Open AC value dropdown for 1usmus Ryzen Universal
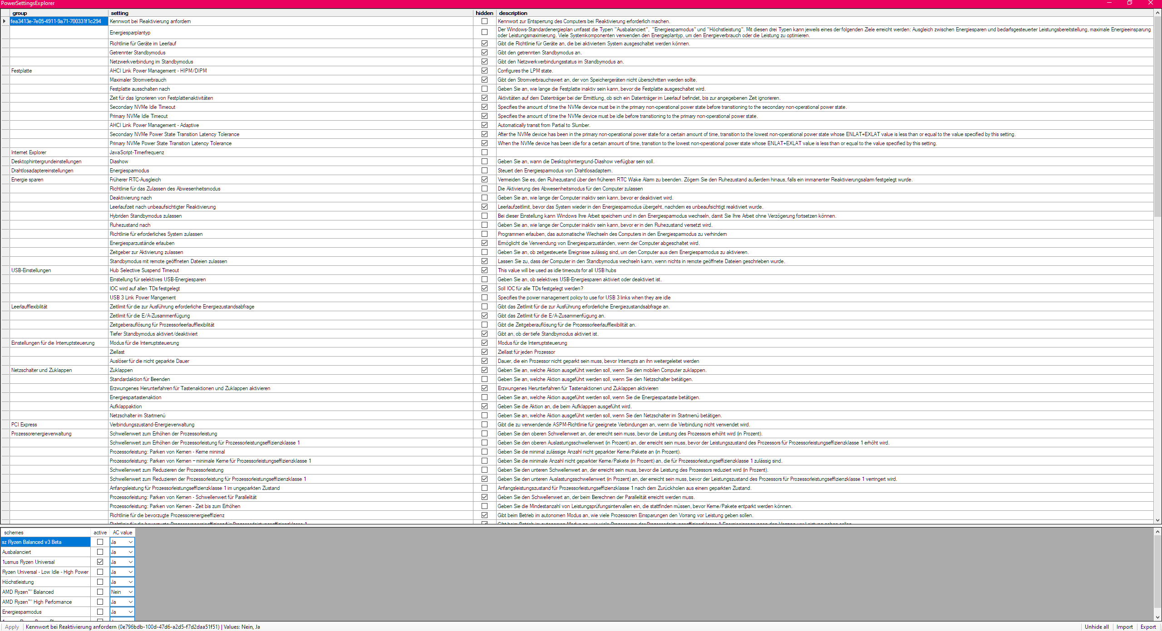 130,562
